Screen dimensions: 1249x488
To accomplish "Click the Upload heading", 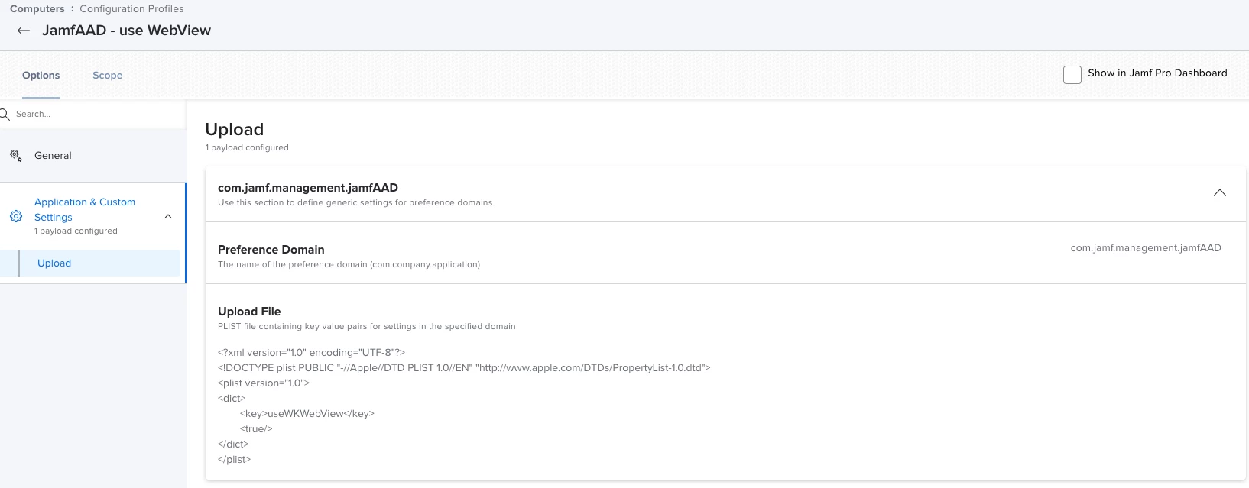I will click(235, 130).
